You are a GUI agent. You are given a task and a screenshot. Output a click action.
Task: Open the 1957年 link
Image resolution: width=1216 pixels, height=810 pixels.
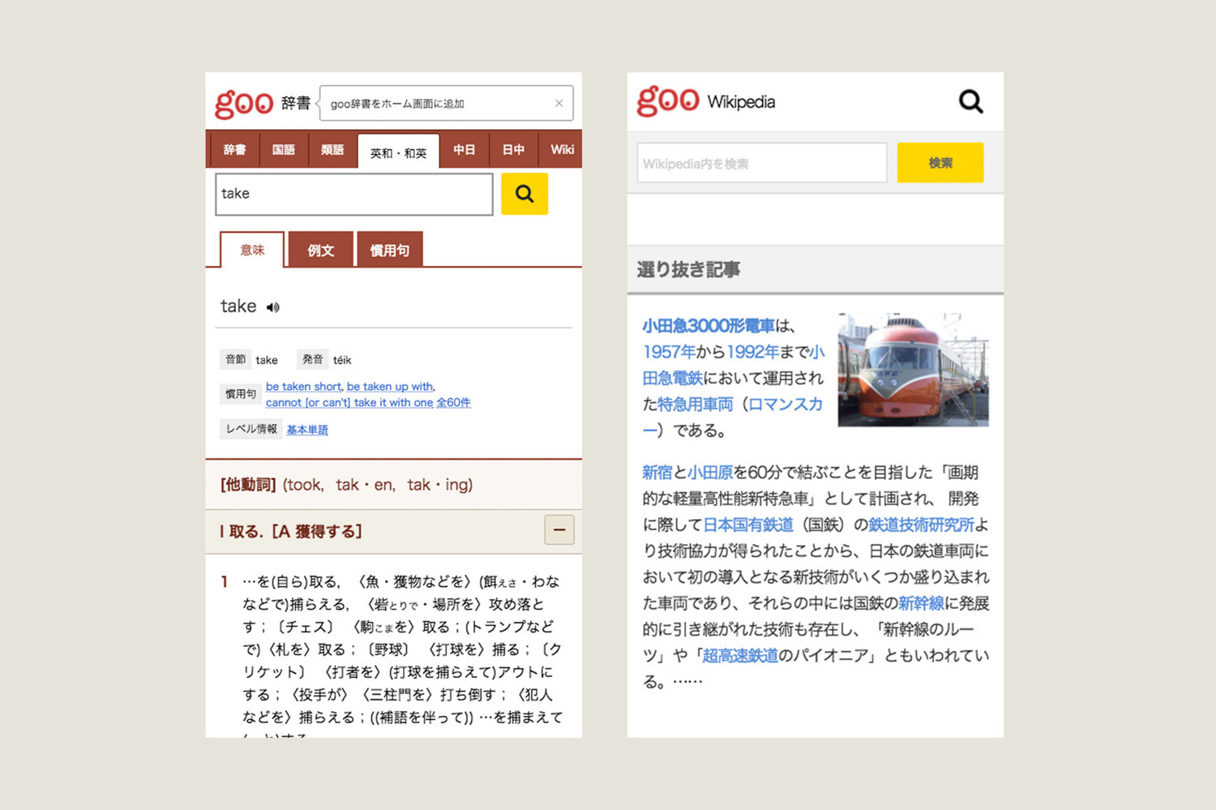(669, 352)
